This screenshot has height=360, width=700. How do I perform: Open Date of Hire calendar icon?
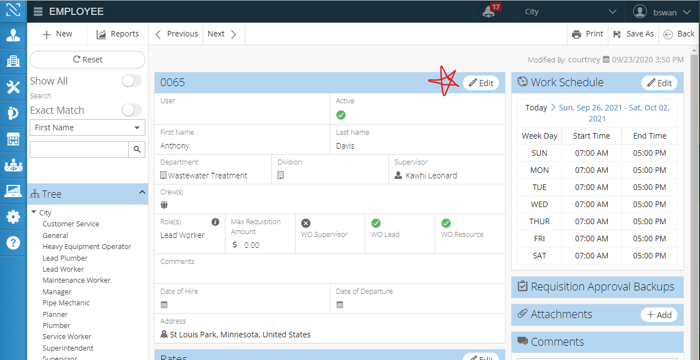click(164, 305)
